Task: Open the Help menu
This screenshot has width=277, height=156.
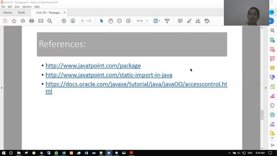Action: (37, 7)
